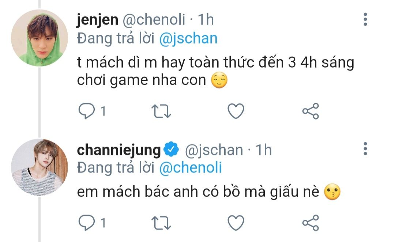Reply to channiejung's tweet
The image size is (395, 242).
click(x=87, y=222)
